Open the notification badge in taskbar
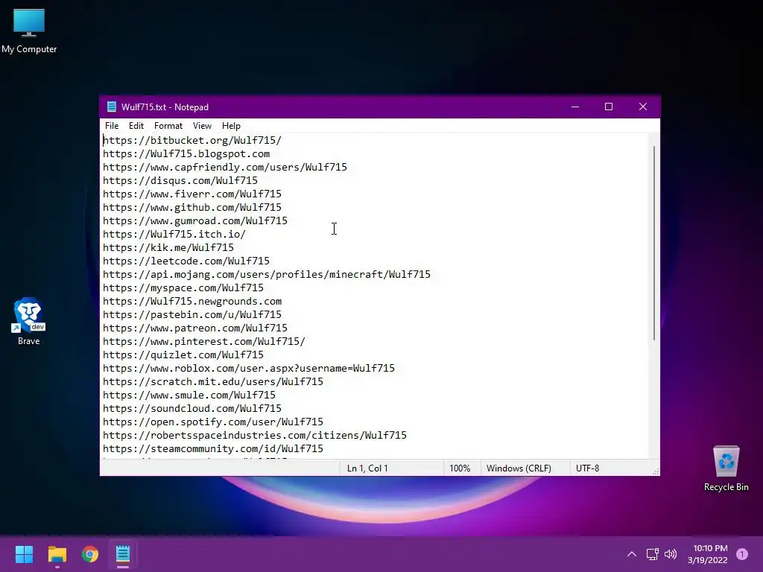 tap(741, 554)
